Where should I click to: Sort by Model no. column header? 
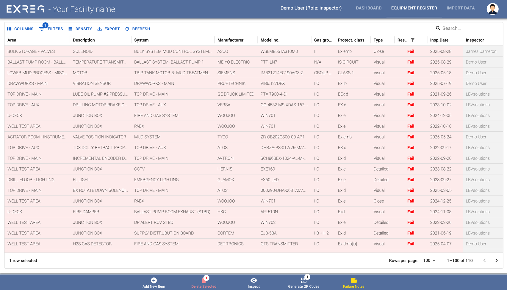[x=270, y=40]
